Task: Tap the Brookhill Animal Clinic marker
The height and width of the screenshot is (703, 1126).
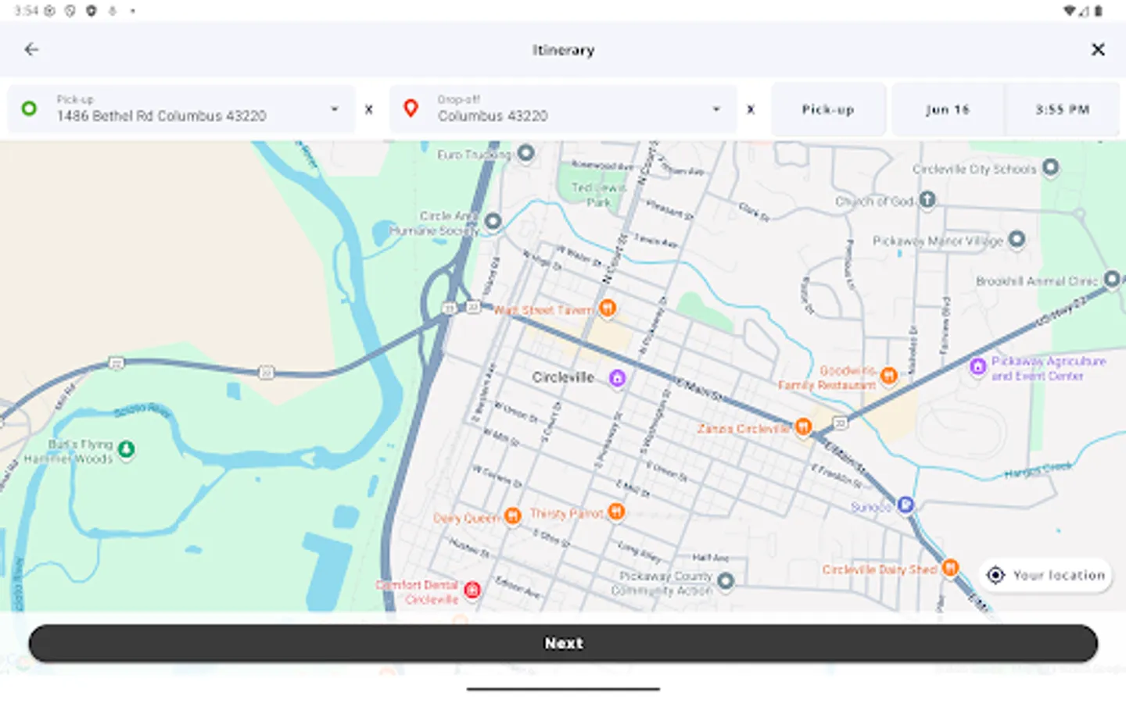Action: coord(1111,279)
